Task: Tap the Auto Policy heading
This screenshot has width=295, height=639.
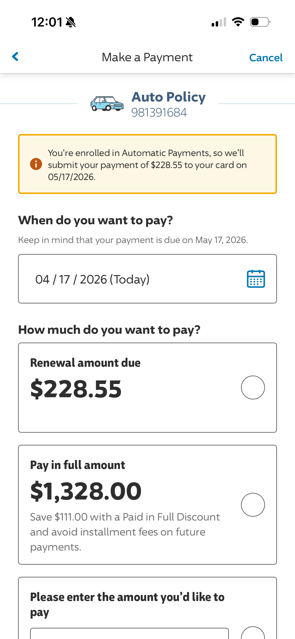Action: pos(169,97)
